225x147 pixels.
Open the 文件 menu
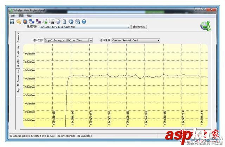point(13,15)
